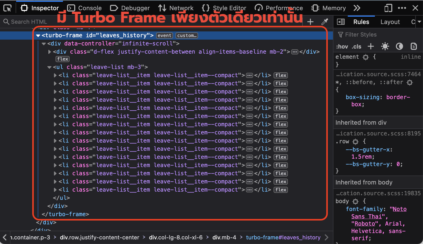This screenshot has width=423, height=244.
Task: Open source link scss:19835
Action: pyautogui.click(x=378, y=193)
